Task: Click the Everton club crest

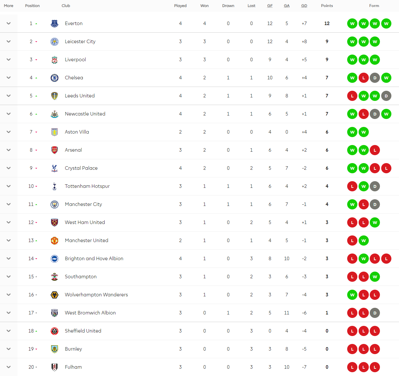Action: click(x=55, y=23)
